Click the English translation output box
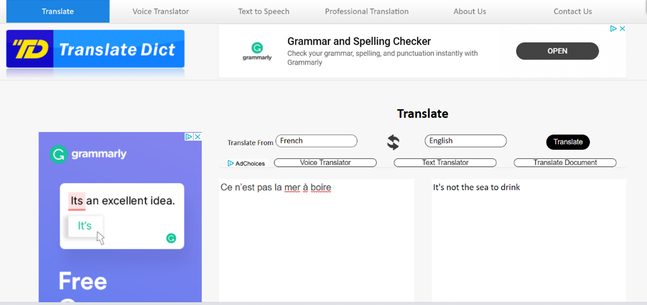Image resolution: width=647 pixels, height=305 pixels. pos(529,240)
